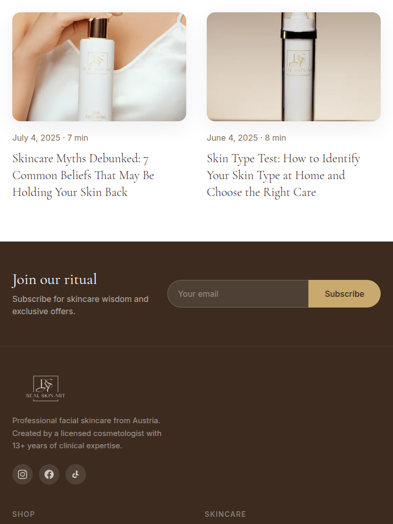Open the Skin Type Test article thumbnail
Image resolution: width=393 pixels, height=524 pixels.
[294, 67]
